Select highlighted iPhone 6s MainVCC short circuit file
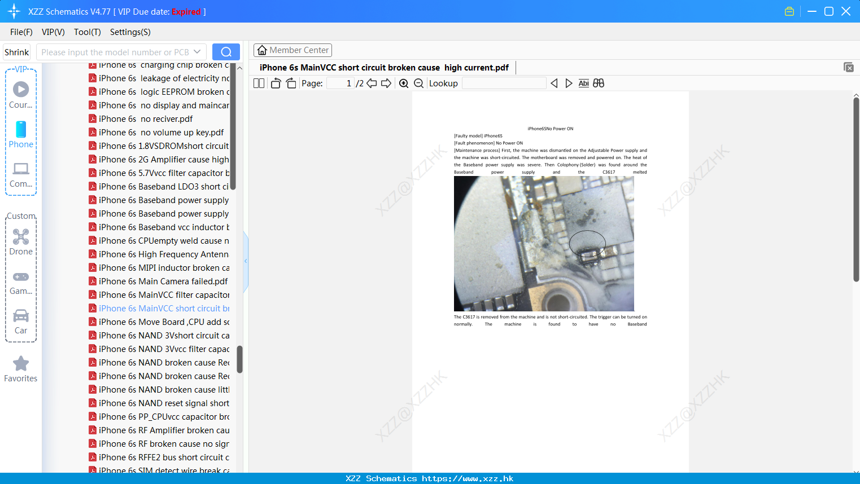Viewport: 860px width, 484px height. click(x=159, y=309)
